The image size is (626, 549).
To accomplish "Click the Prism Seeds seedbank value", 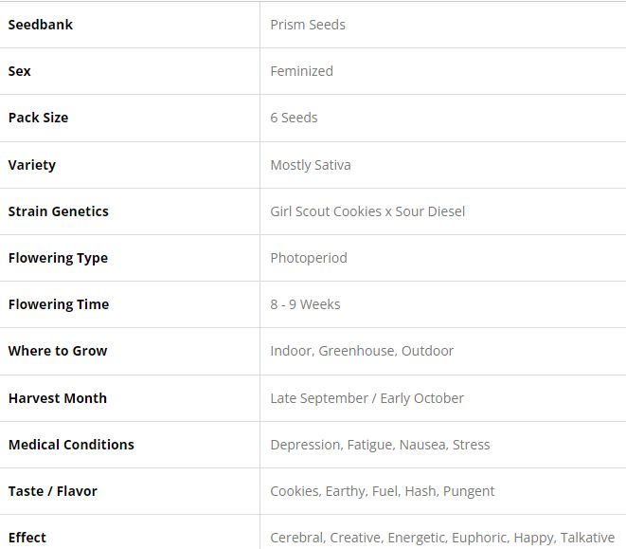I will click(x=308, y=25).
